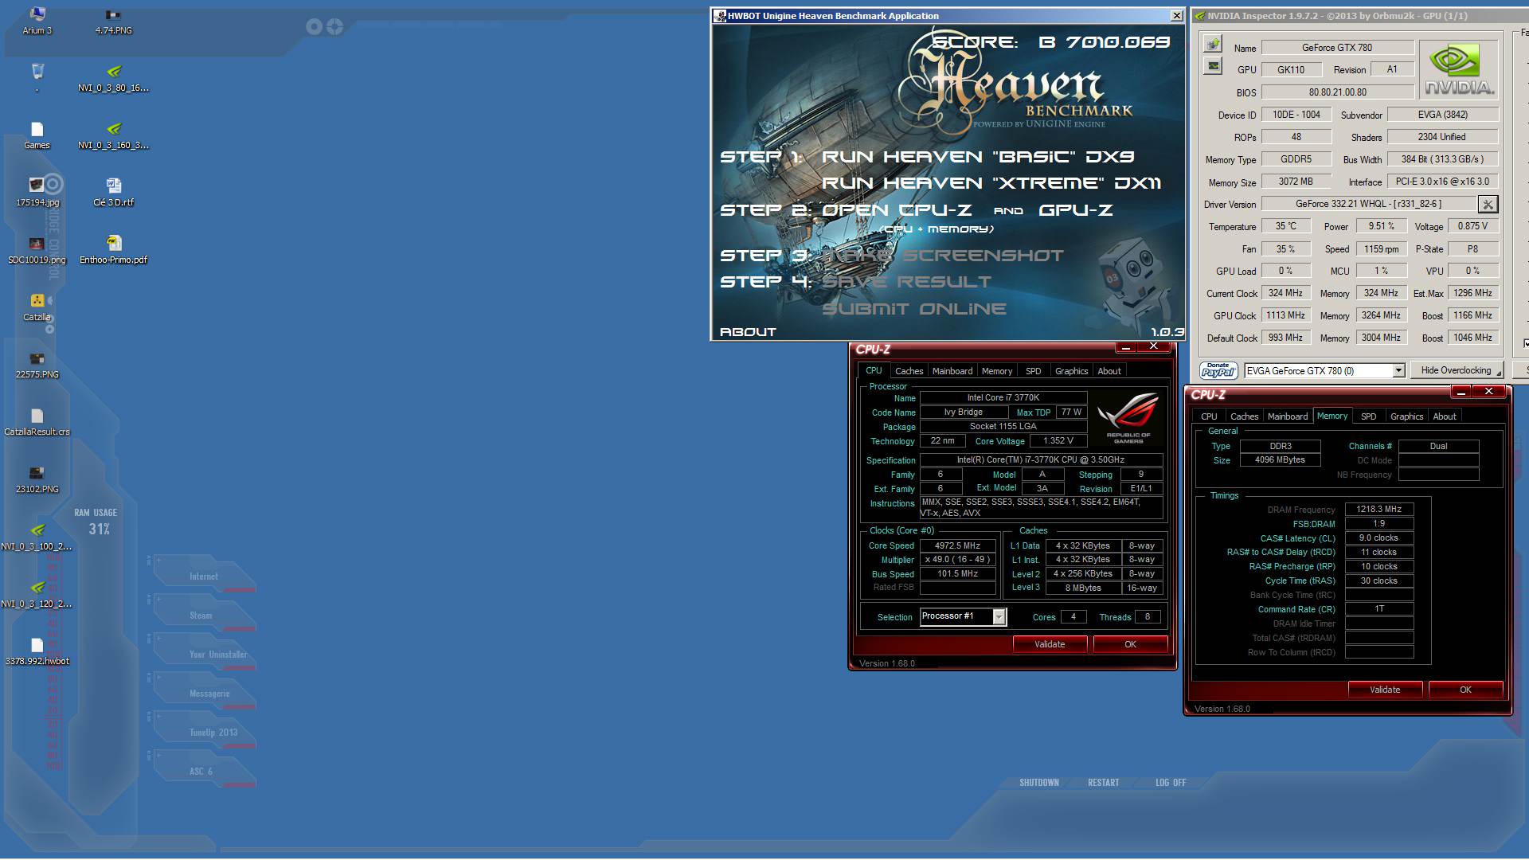Open the Games file icon
The width and height of the screenshot is (1529, 860).
37,136
